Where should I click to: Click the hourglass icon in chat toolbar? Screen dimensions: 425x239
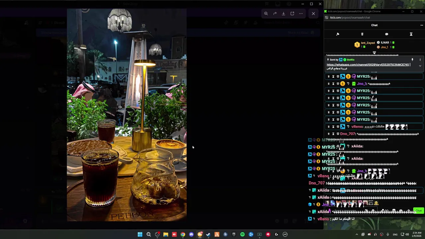point(411,34)
